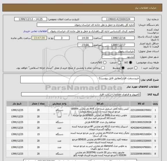Click the HP AS12 speaker item name
Screen dimensions: 167x161
pos(100,128)
